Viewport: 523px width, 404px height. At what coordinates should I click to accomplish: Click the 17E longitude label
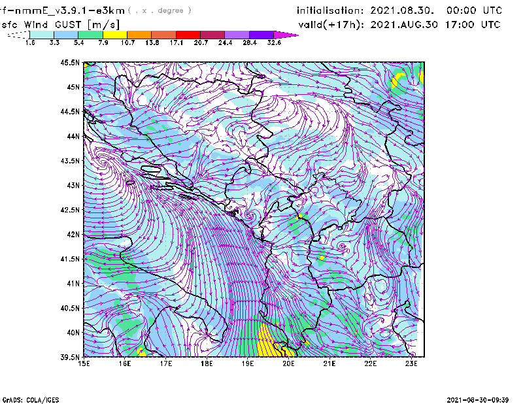[x=166, y=363]
